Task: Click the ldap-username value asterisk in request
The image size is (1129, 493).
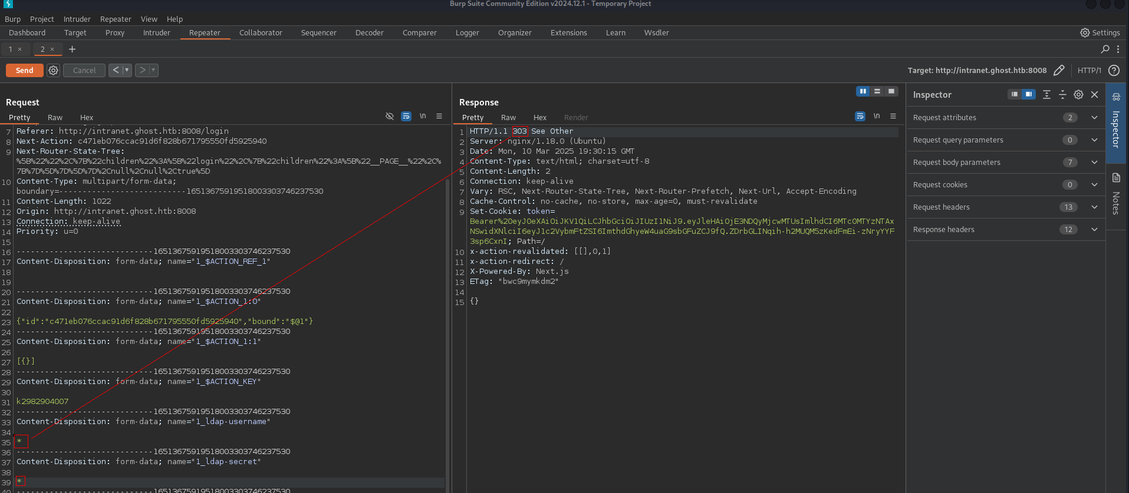Action: 19,441
